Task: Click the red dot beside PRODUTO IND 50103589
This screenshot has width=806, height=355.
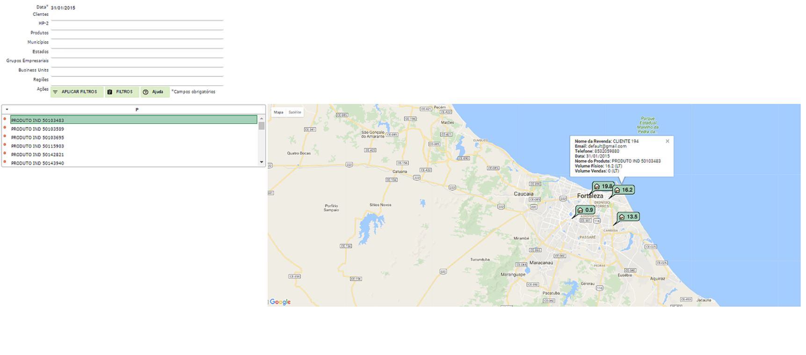Action: pos(5,128)
